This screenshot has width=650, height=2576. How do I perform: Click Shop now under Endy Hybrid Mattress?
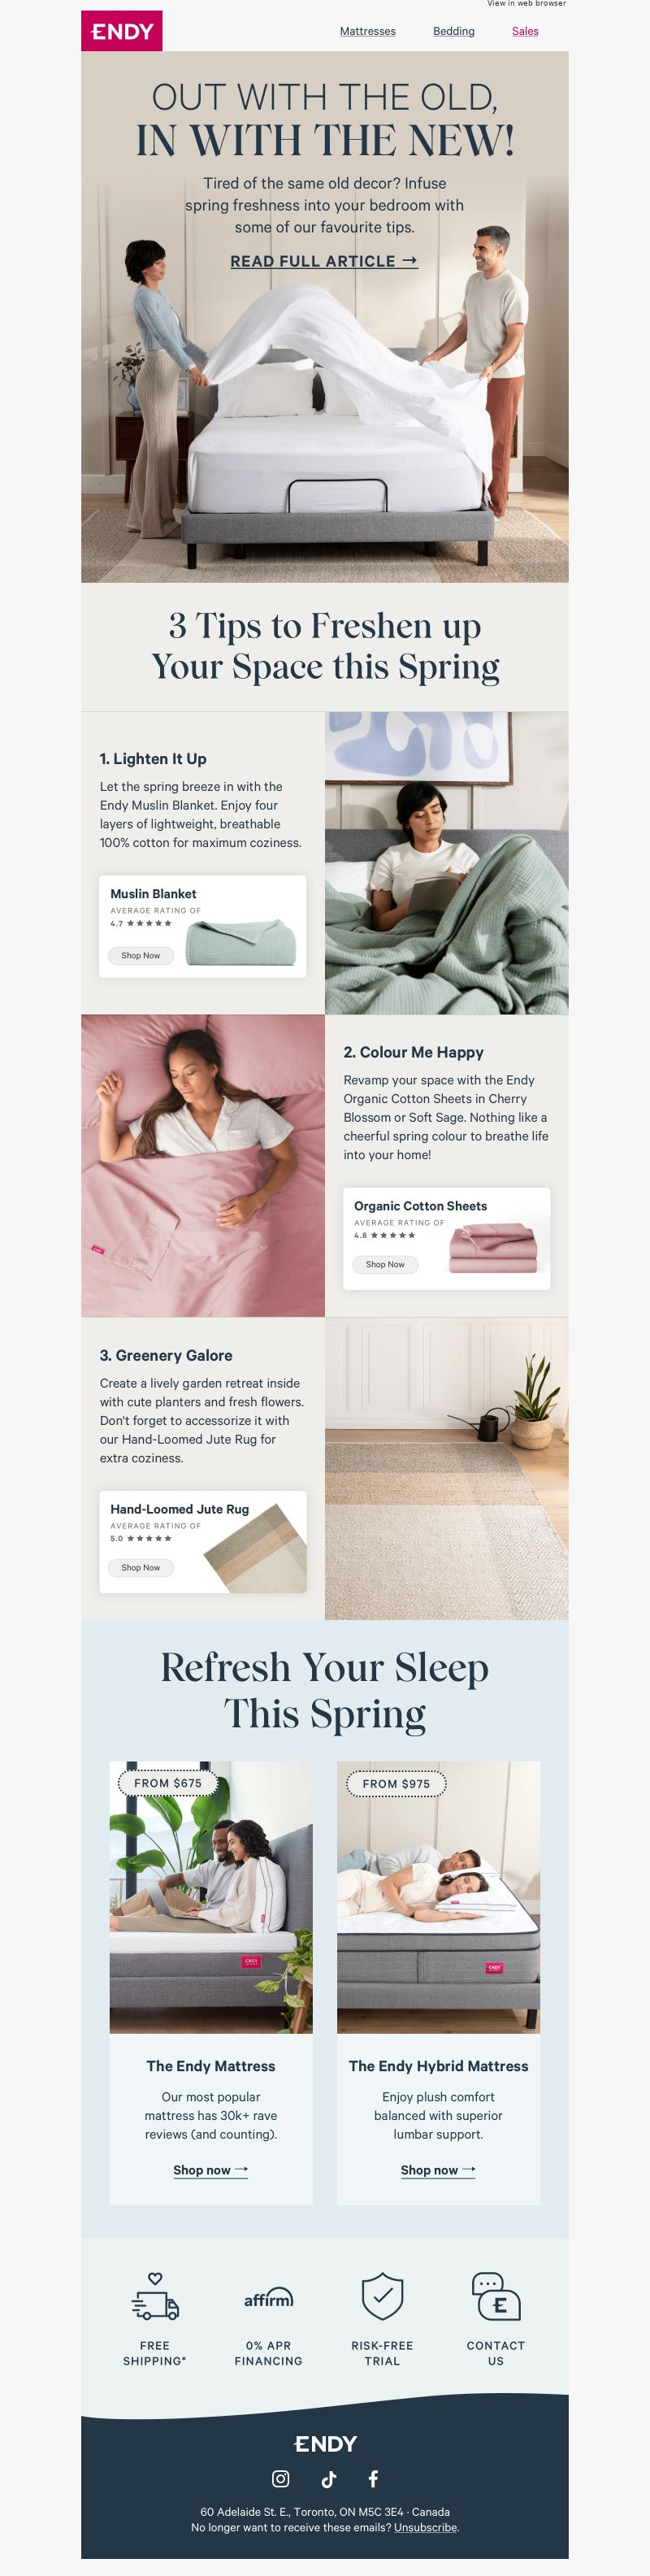pos(438,2169)
